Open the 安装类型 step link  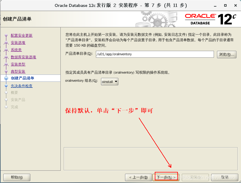click(x=18, y=64)
